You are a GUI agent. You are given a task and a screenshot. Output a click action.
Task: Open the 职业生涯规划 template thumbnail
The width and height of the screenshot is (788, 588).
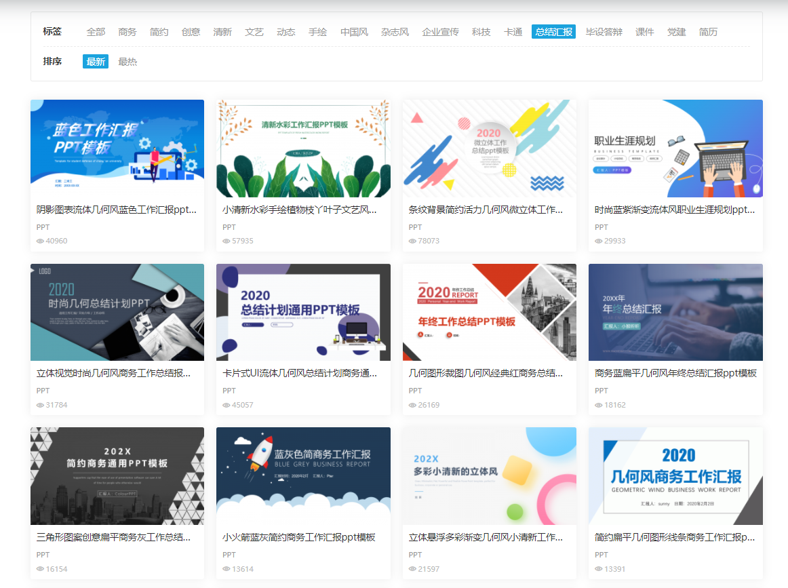675,149
